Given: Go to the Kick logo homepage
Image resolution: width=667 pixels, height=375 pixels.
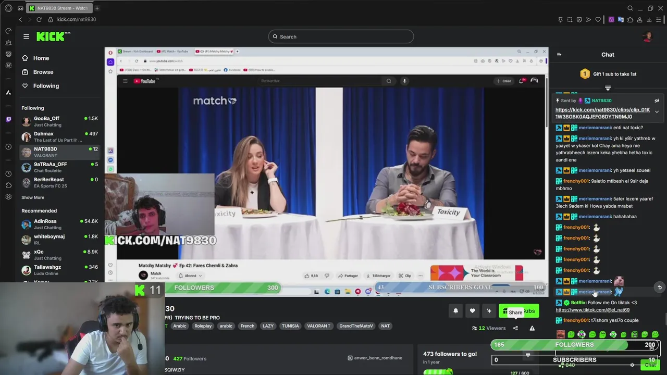Looking at the screenshot, I should (53, 36).
